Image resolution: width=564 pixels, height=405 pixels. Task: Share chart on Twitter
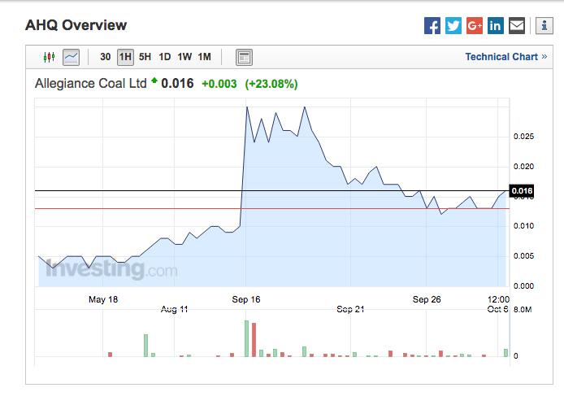pos(453,25)
